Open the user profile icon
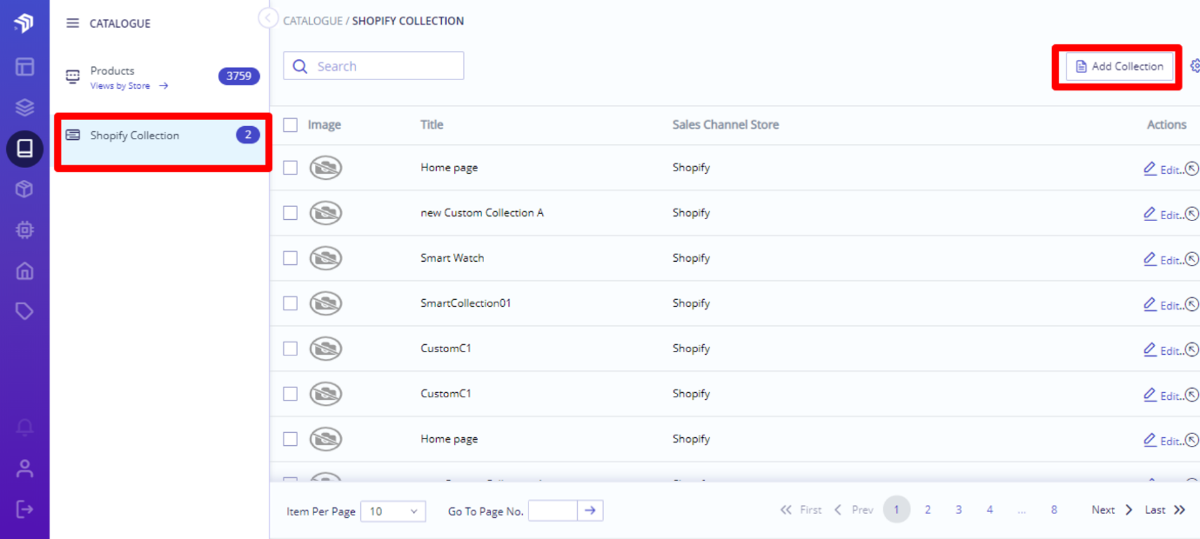This screenshot has height=539, width=1200. coord(24,469)
